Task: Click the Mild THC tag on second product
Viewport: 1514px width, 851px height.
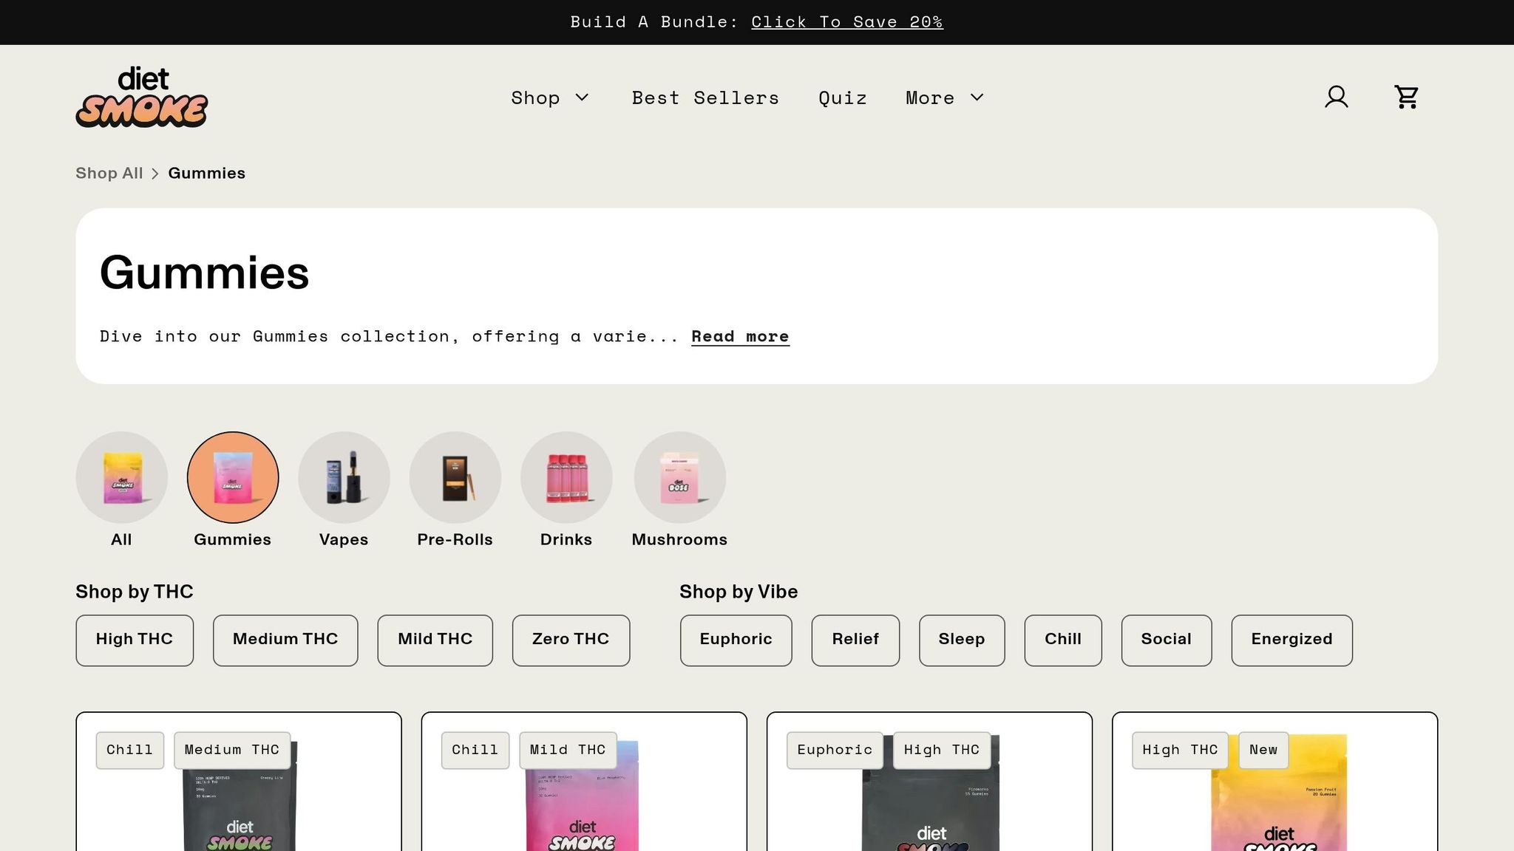Action: (x=568, y=751)
